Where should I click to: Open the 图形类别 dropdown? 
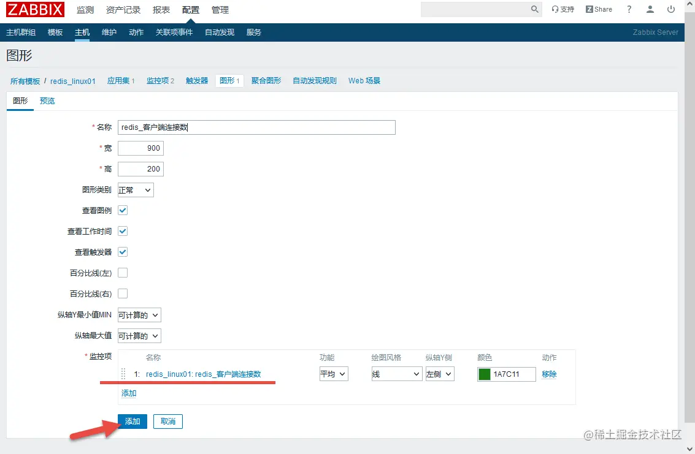[136, 190]
